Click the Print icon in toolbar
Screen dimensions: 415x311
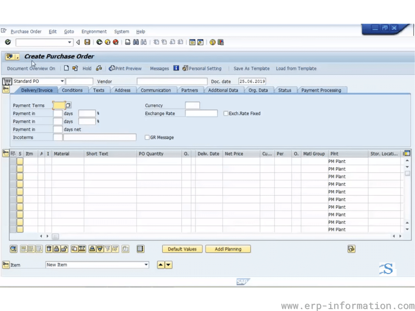(128, 42)
